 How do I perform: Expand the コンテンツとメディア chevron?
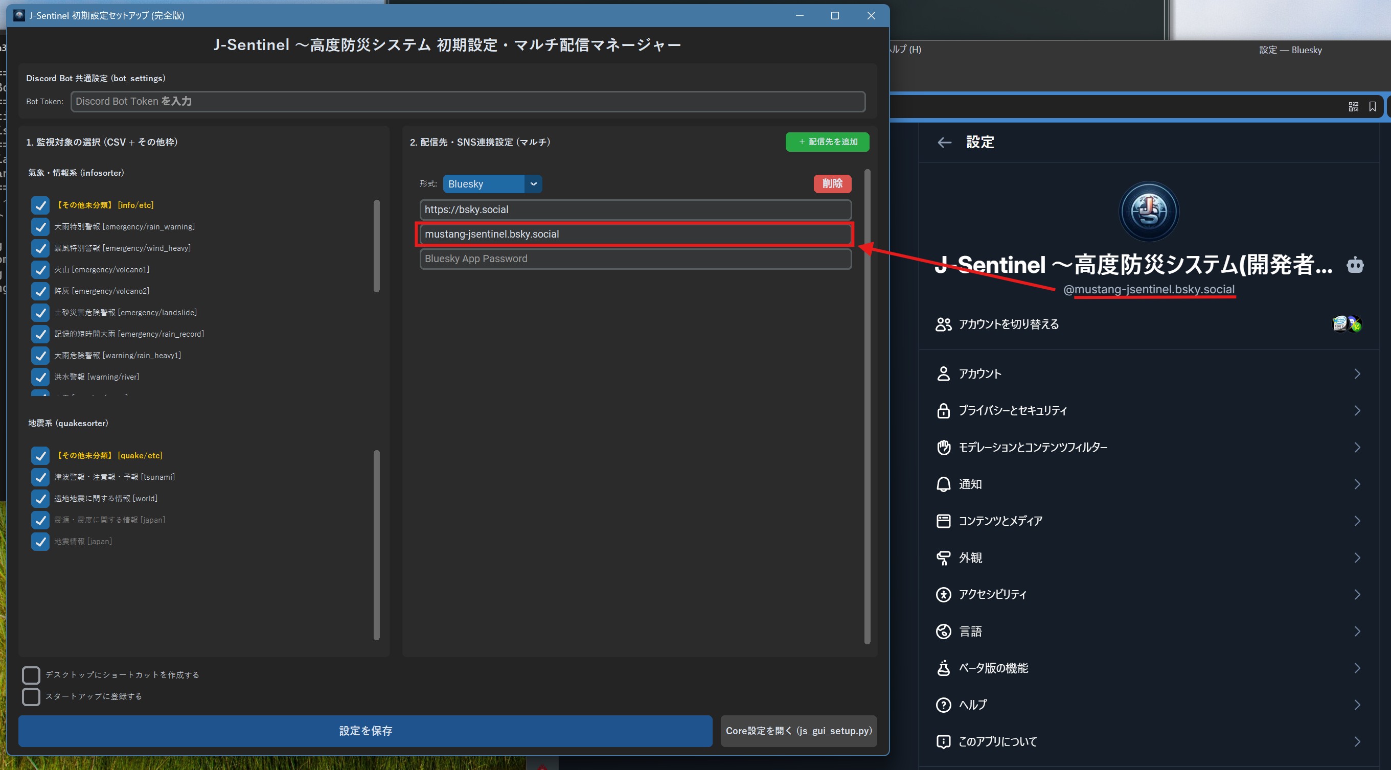(1357, 521)
